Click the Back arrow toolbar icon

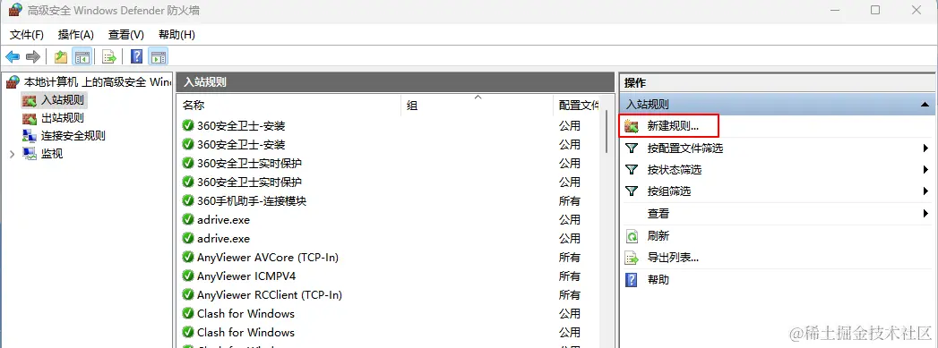13,56
